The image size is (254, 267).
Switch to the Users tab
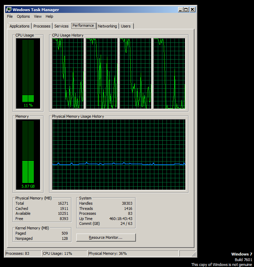click(x=126, y=26)
